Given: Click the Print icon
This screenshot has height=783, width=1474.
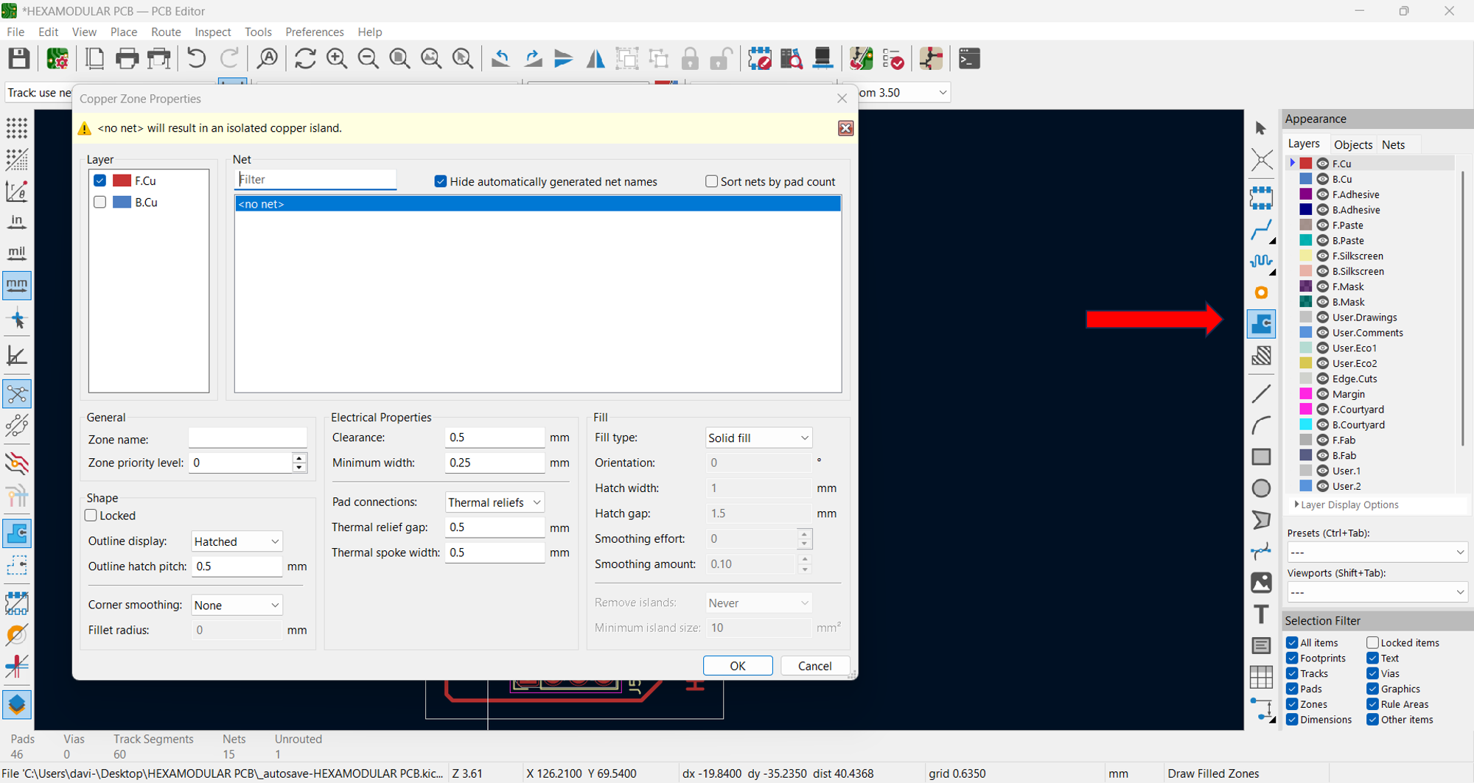Looking at the screenshot, I should click(x=127, y=58).
